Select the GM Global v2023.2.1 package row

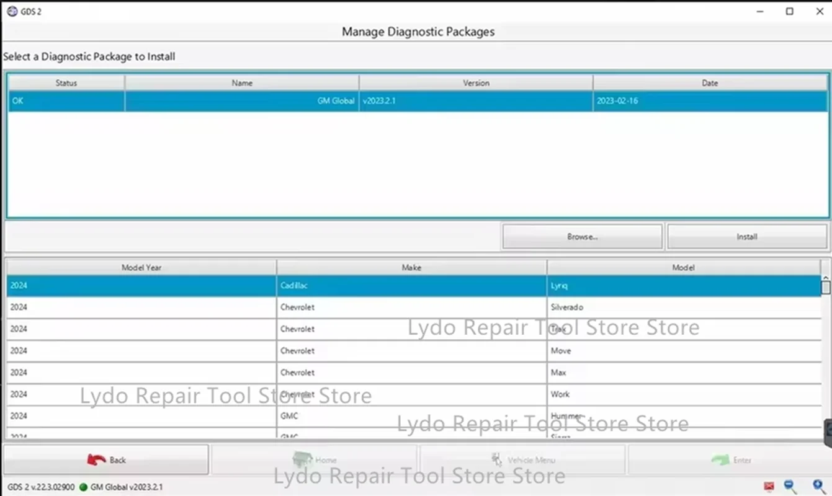pos(416,100)
